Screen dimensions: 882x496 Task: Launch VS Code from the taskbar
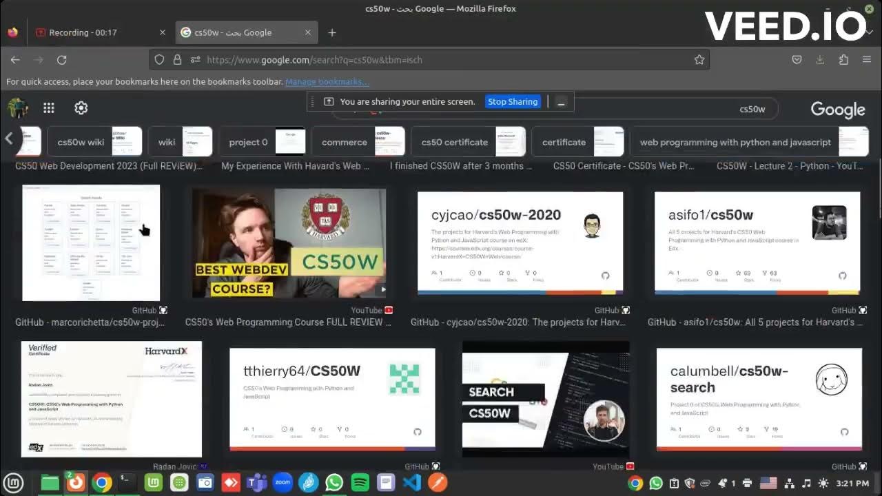412,483
